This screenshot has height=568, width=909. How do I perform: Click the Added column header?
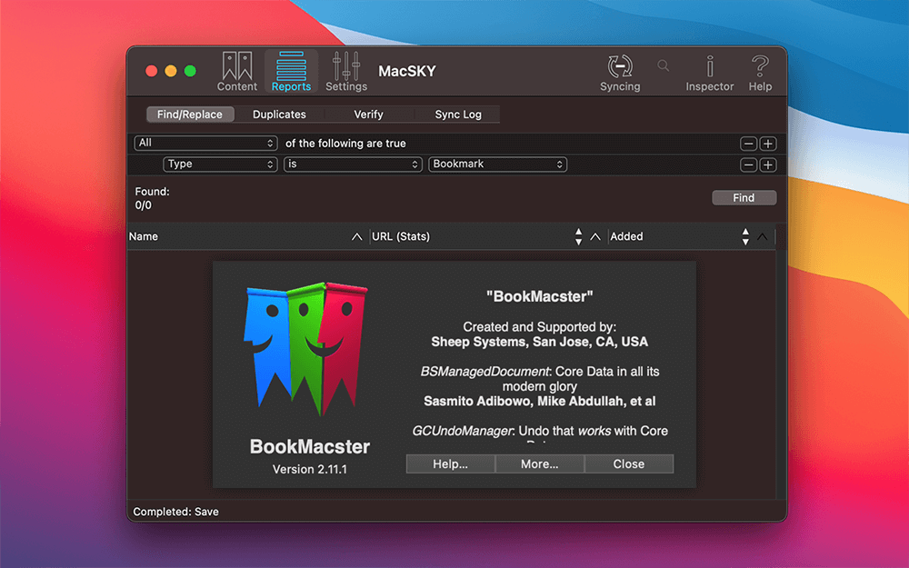click(x=692, y=236)
